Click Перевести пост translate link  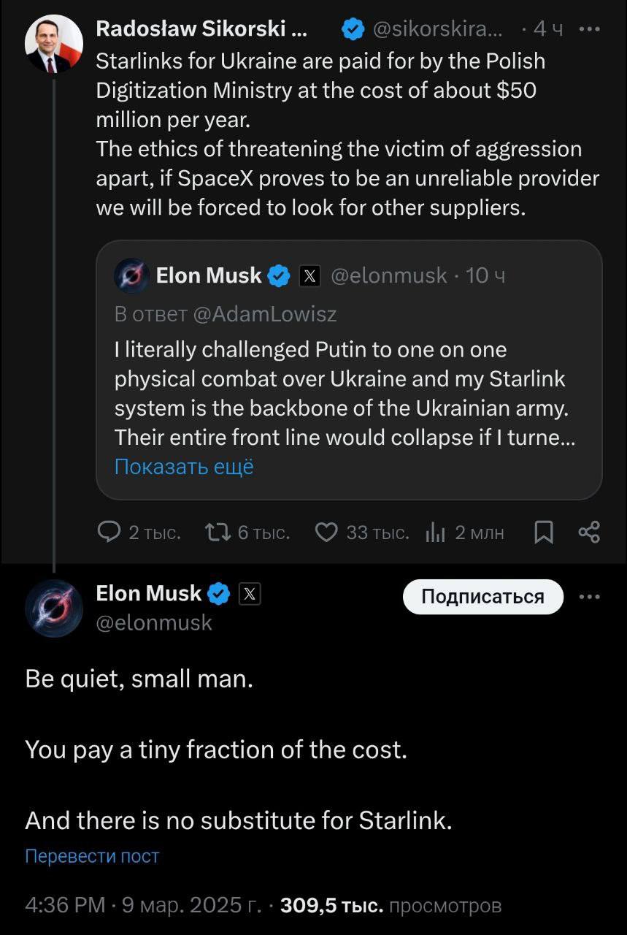(92, 855)
